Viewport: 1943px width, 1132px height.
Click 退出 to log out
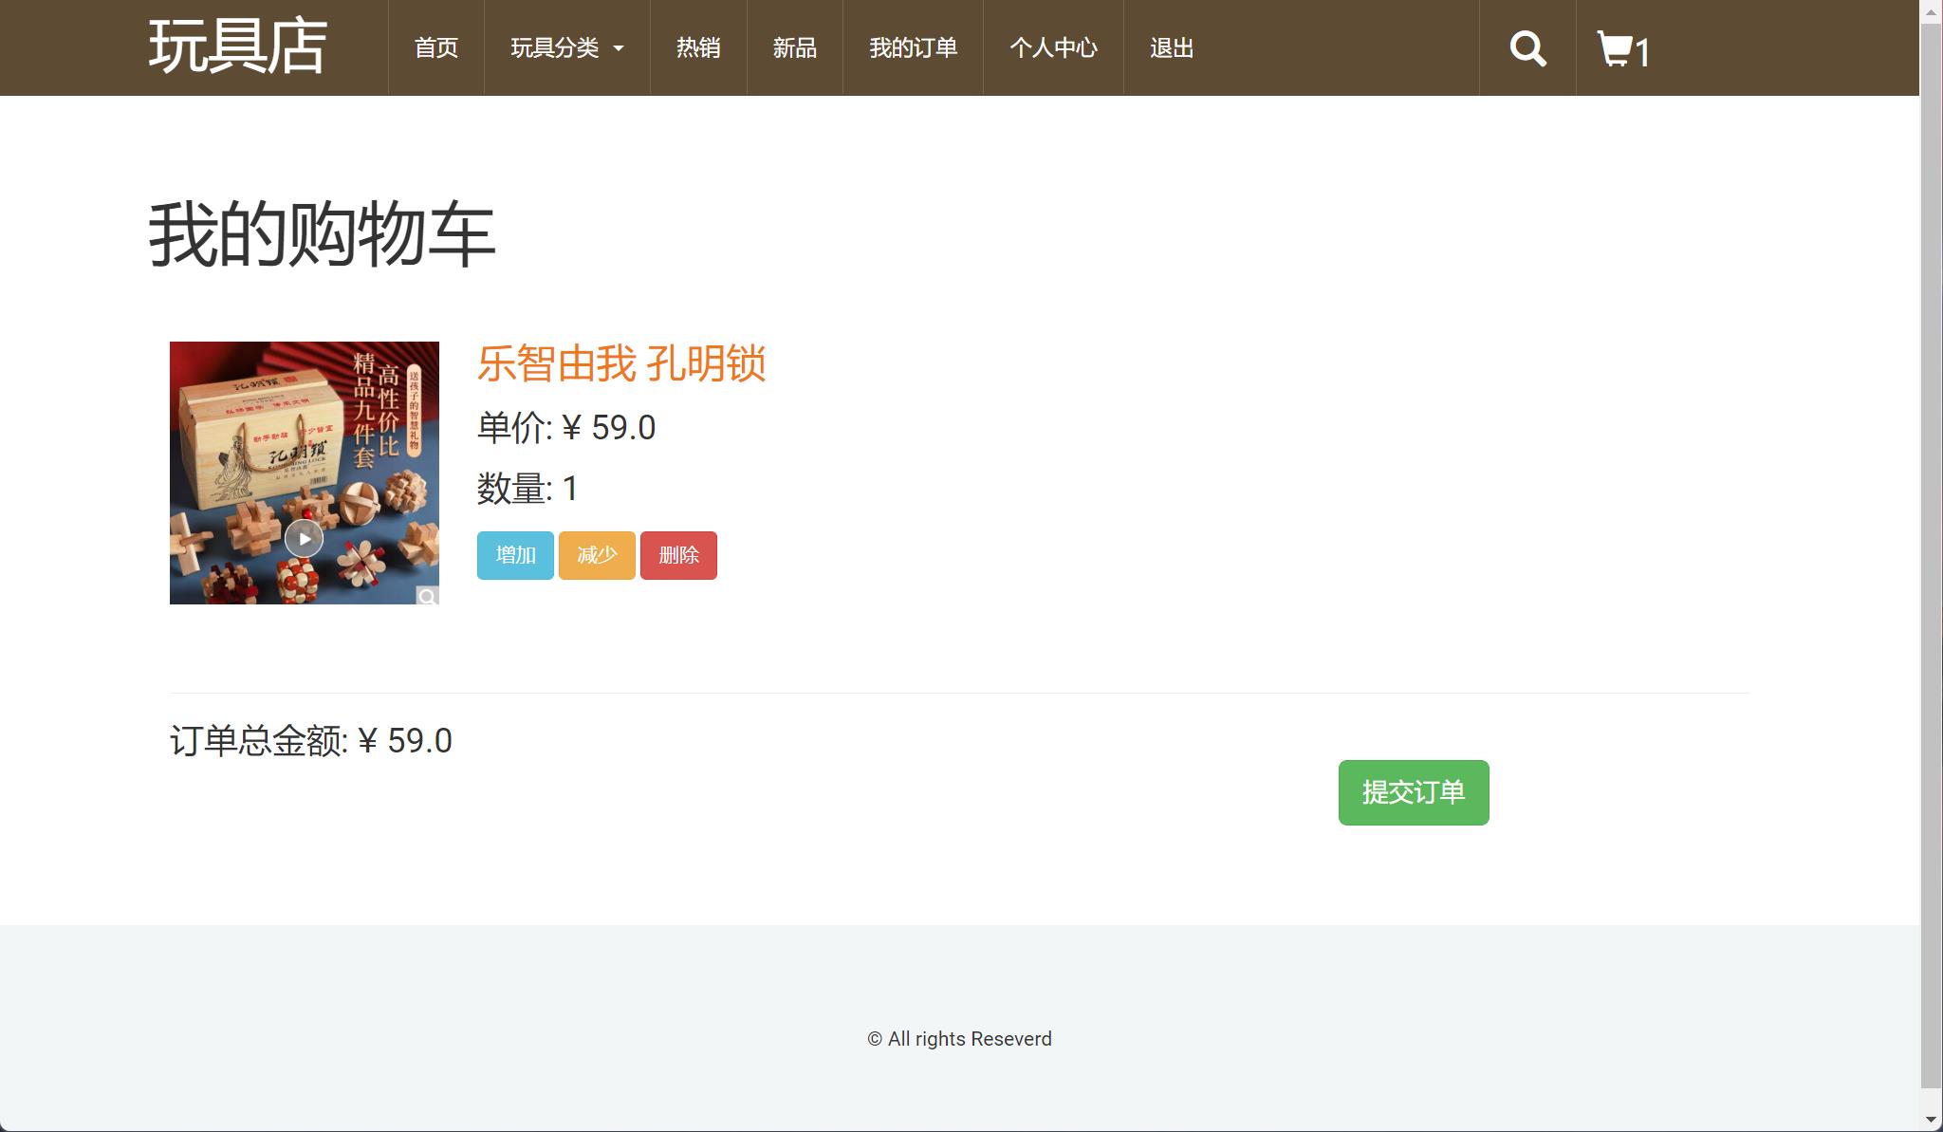click(1171, 46)
